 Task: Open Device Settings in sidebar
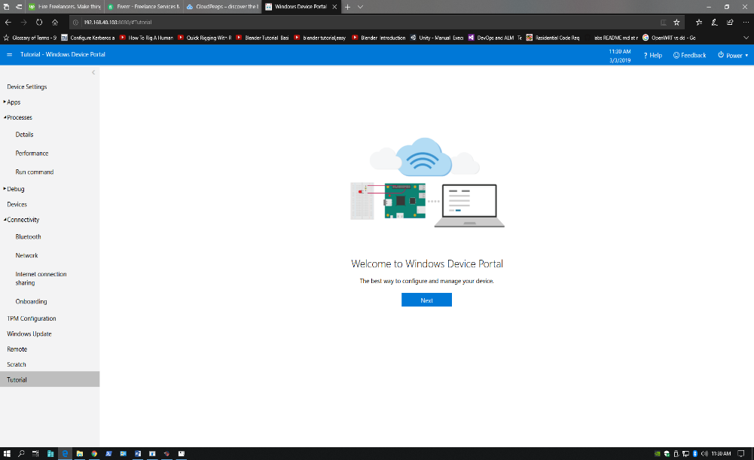[27, 87]
